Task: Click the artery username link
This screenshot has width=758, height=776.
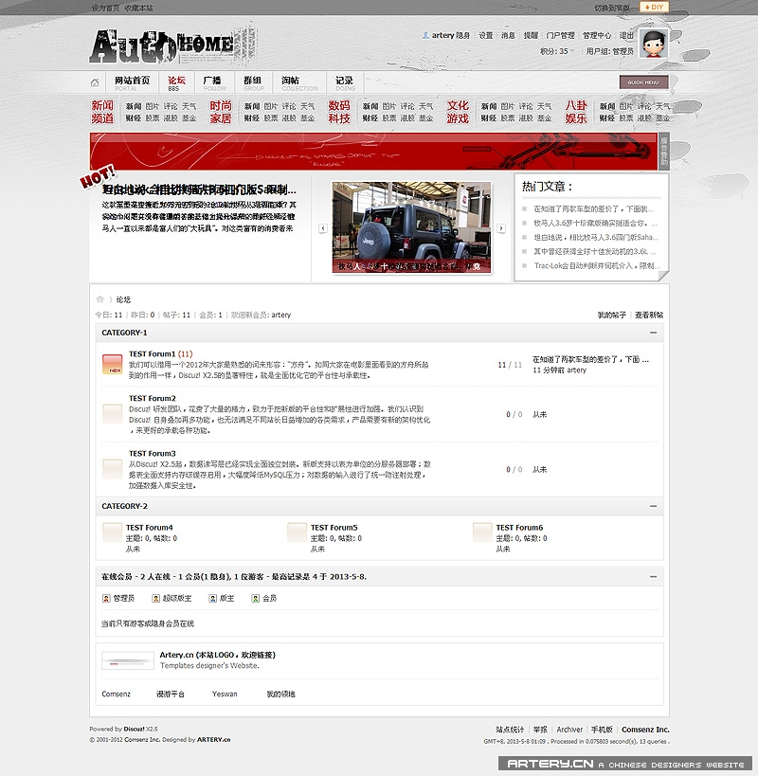Action: pyautogui.click(x=442, y=35)
